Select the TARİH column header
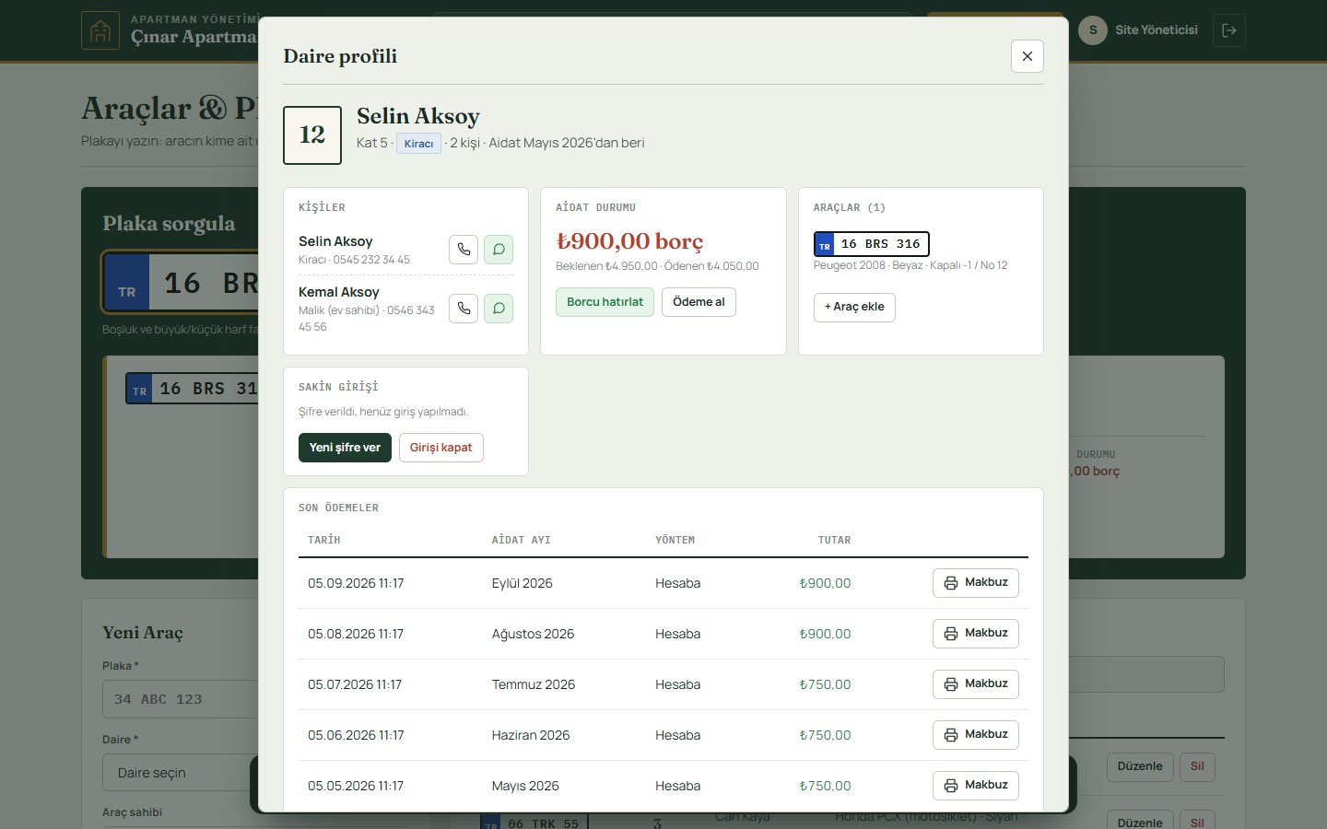1327x829 pixels. [324, 540]
